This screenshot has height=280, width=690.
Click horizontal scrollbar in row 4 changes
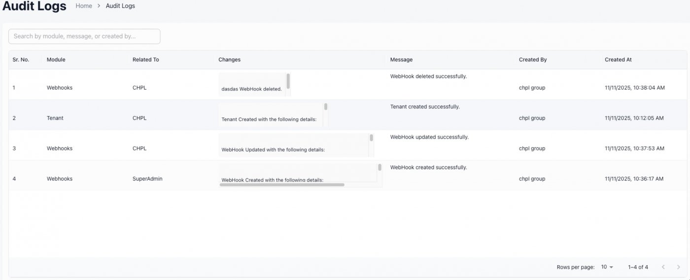click(x=282, y=185)
